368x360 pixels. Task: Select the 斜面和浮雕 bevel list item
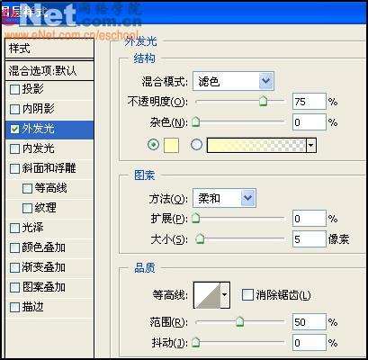click(49, 168)
